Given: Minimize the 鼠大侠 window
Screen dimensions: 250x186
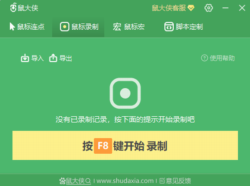Looking at the screenshot, I should pos(225,8).
